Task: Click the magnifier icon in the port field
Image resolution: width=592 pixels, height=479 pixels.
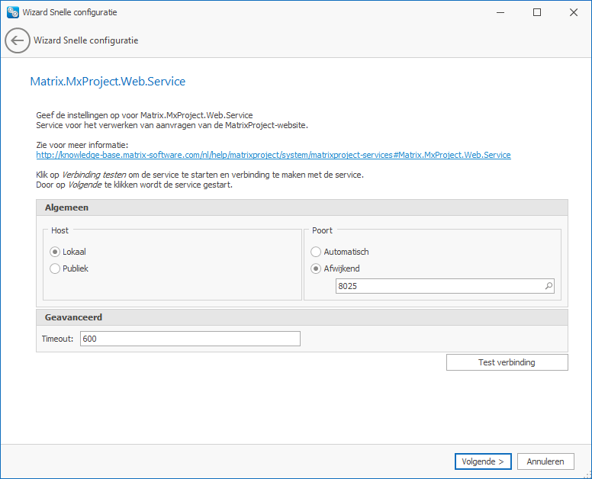Action: (x=548, y=286)
